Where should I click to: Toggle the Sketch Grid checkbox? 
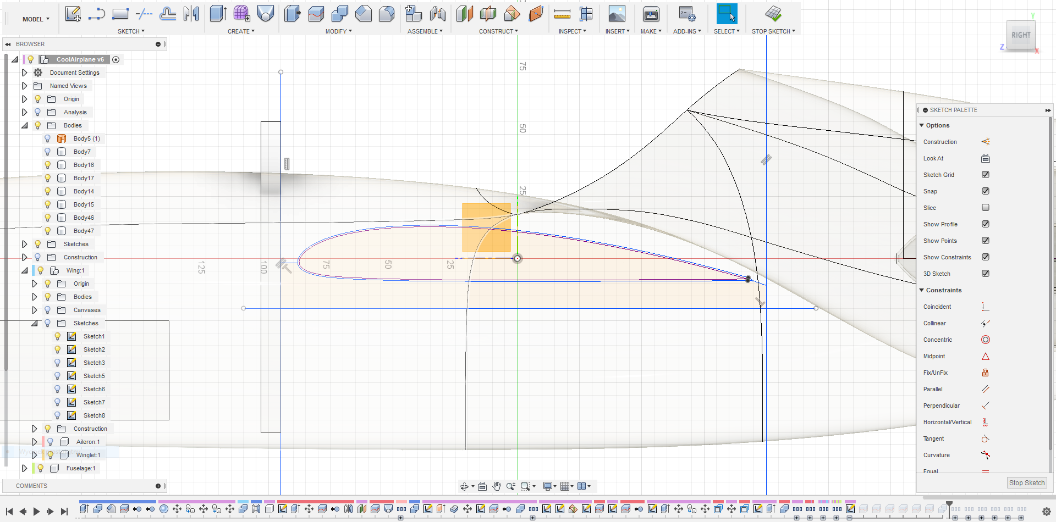click(985, 175)
